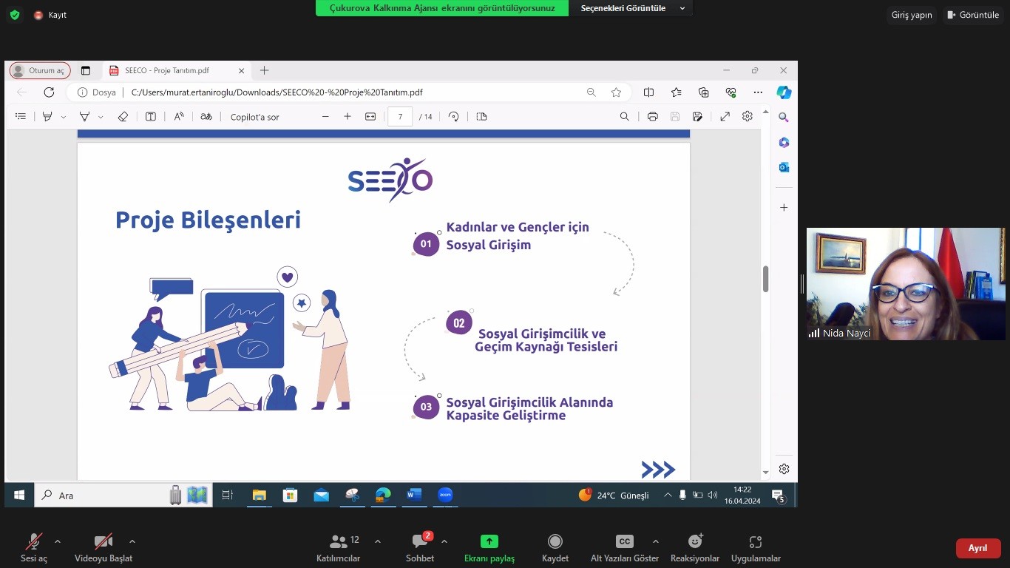Click the page number field showing 7

click(400, 117)
